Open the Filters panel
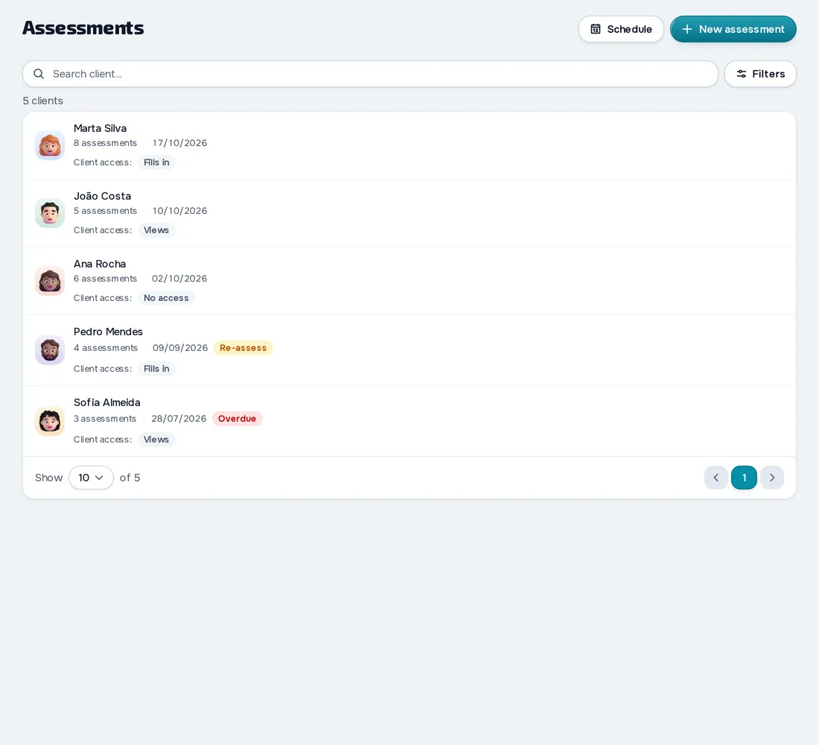Image resolution: width=819 pixels, height=745 pixels. [760, 74]
